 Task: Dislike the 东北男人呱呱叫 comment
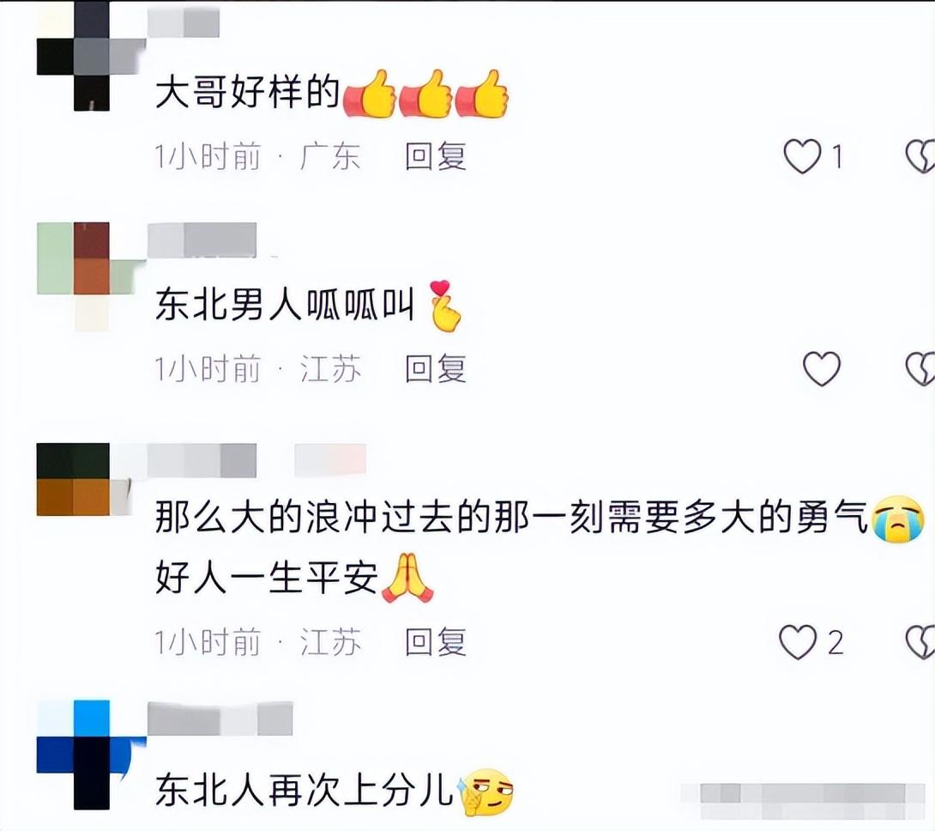[x=920, y=369]
